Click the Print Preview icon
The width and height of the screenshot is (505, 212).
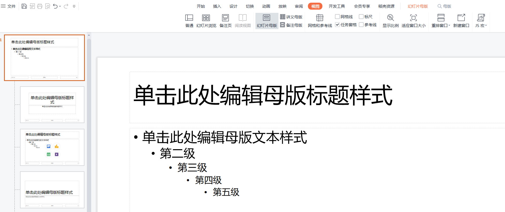(48, 6)
